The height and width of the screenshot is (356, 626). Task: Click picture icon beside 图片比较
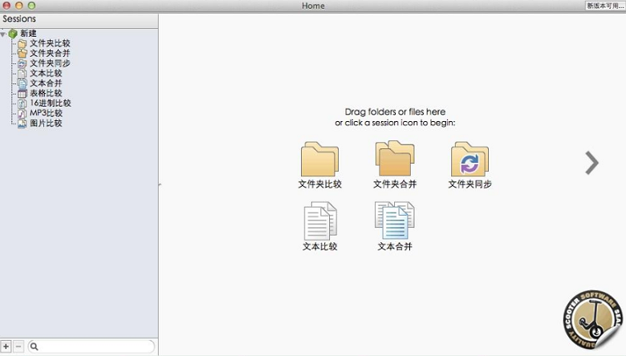point(22,123)
